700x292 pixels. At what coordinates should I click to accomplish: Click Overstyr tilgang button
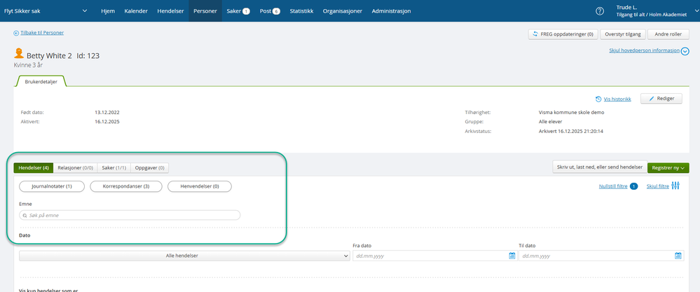pos(623,34)
